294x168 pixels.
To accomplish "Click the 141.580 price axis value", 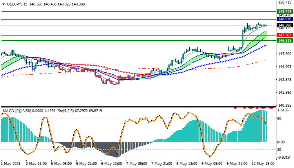I will coord(285,93).
